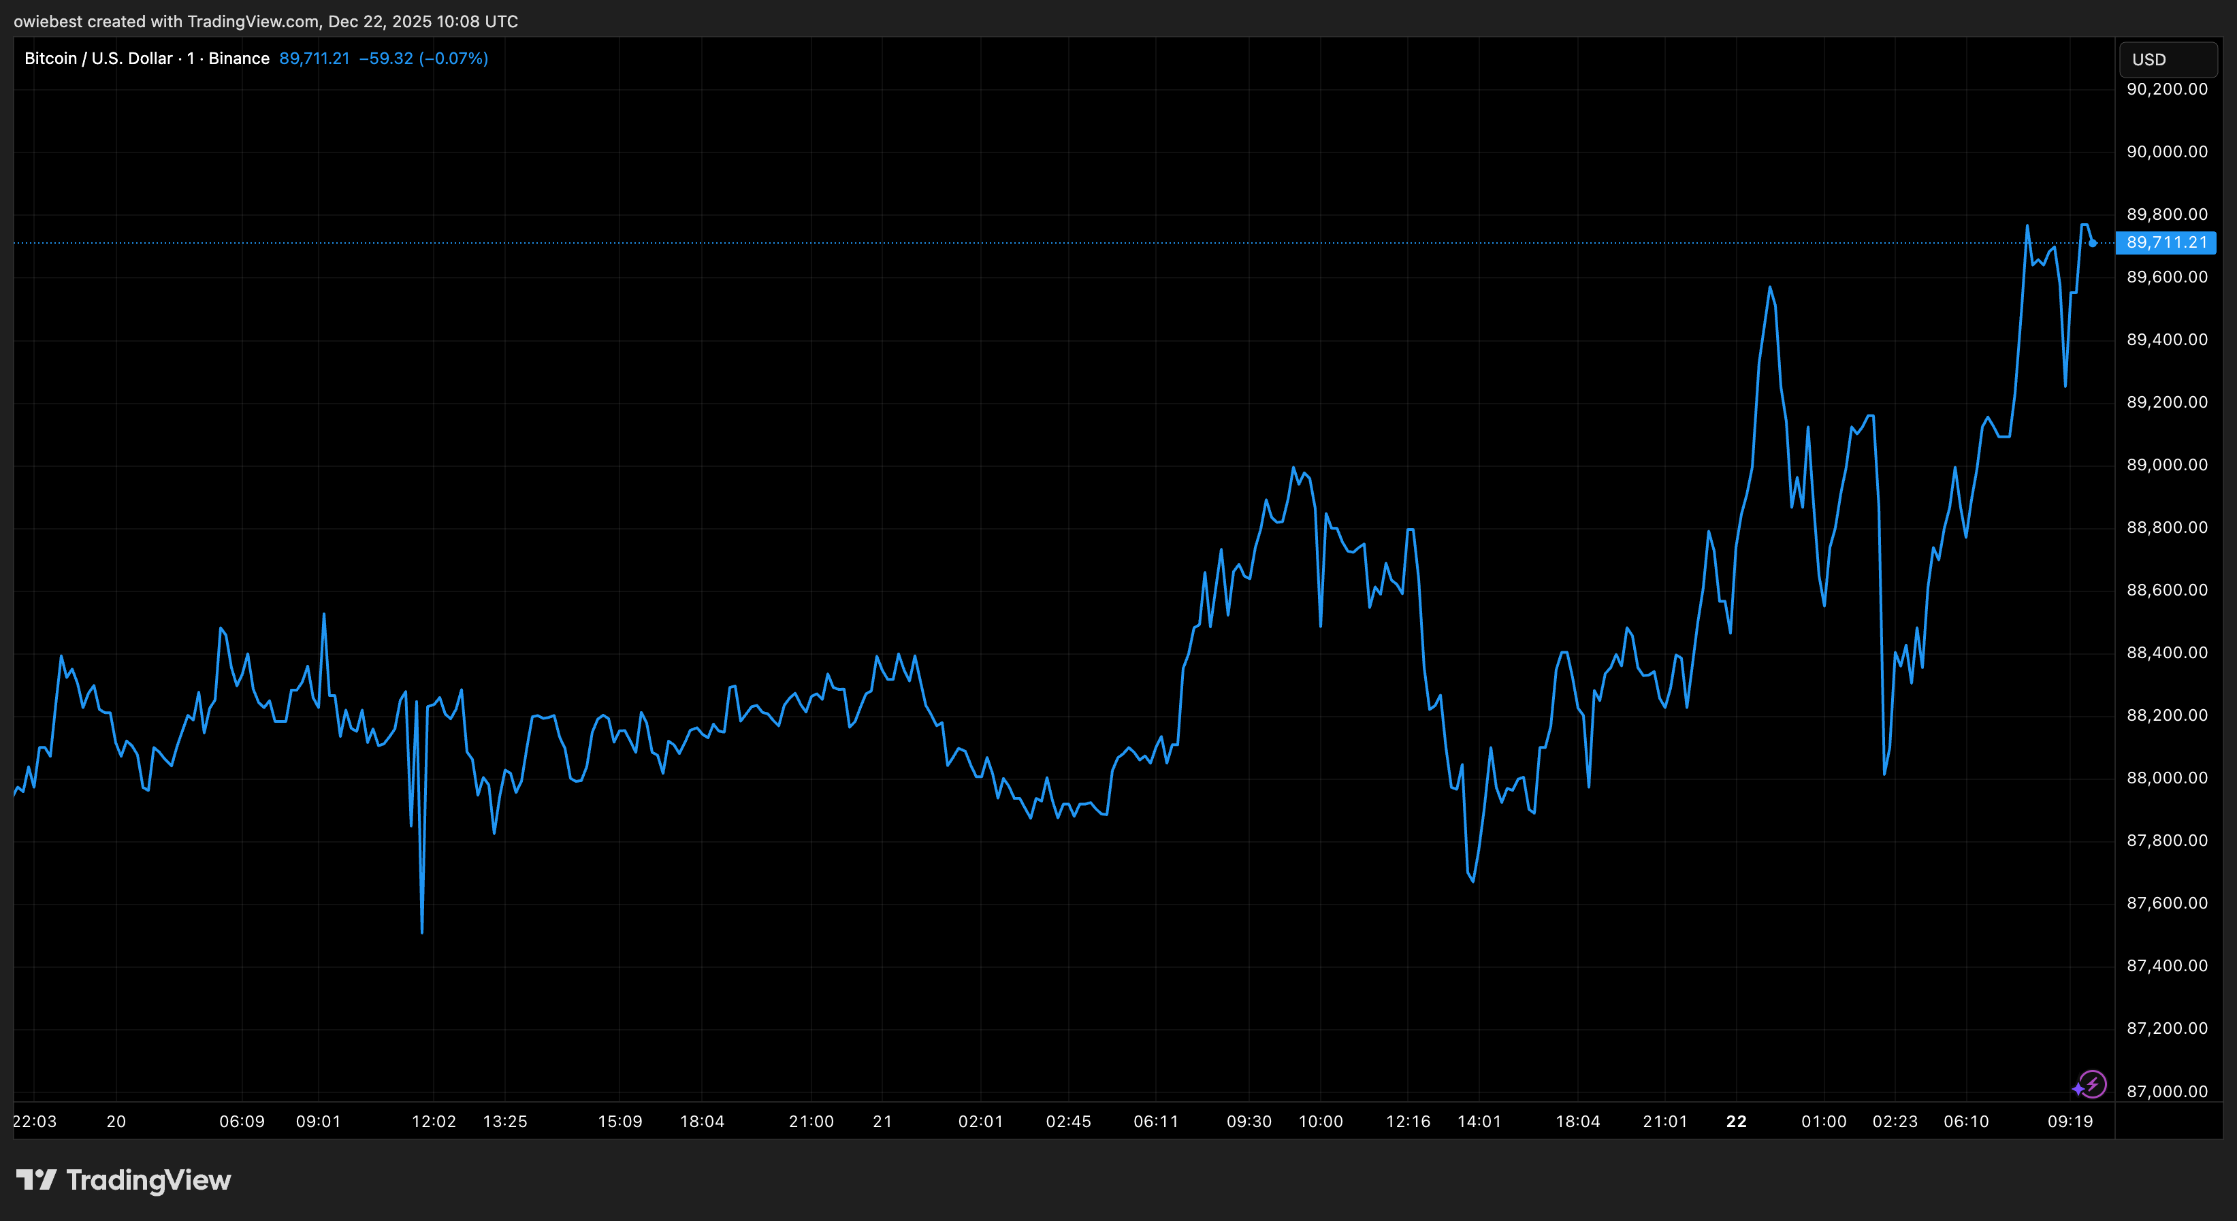
Task: Select the "1" minute interval in the chart legend
Action: click(x=190, y=58)
